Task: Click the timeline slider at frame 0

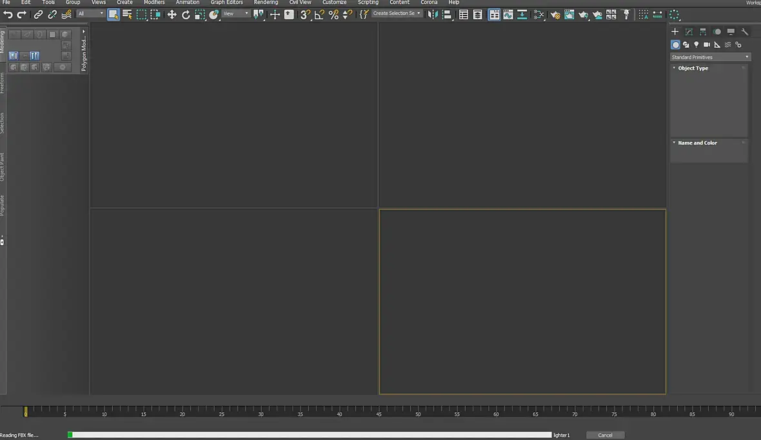Action: tap(26, 412)
